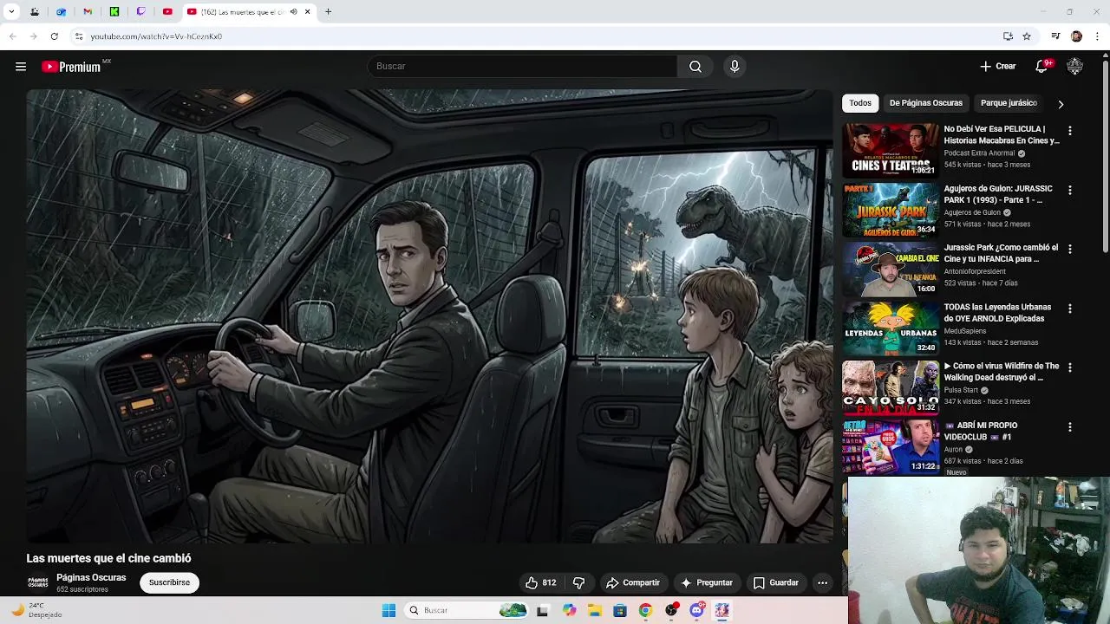Open the YouTube account avatar menu
Viewport: 1110px width, 624px height.
pyautogui.click(x=1075, y=67)
